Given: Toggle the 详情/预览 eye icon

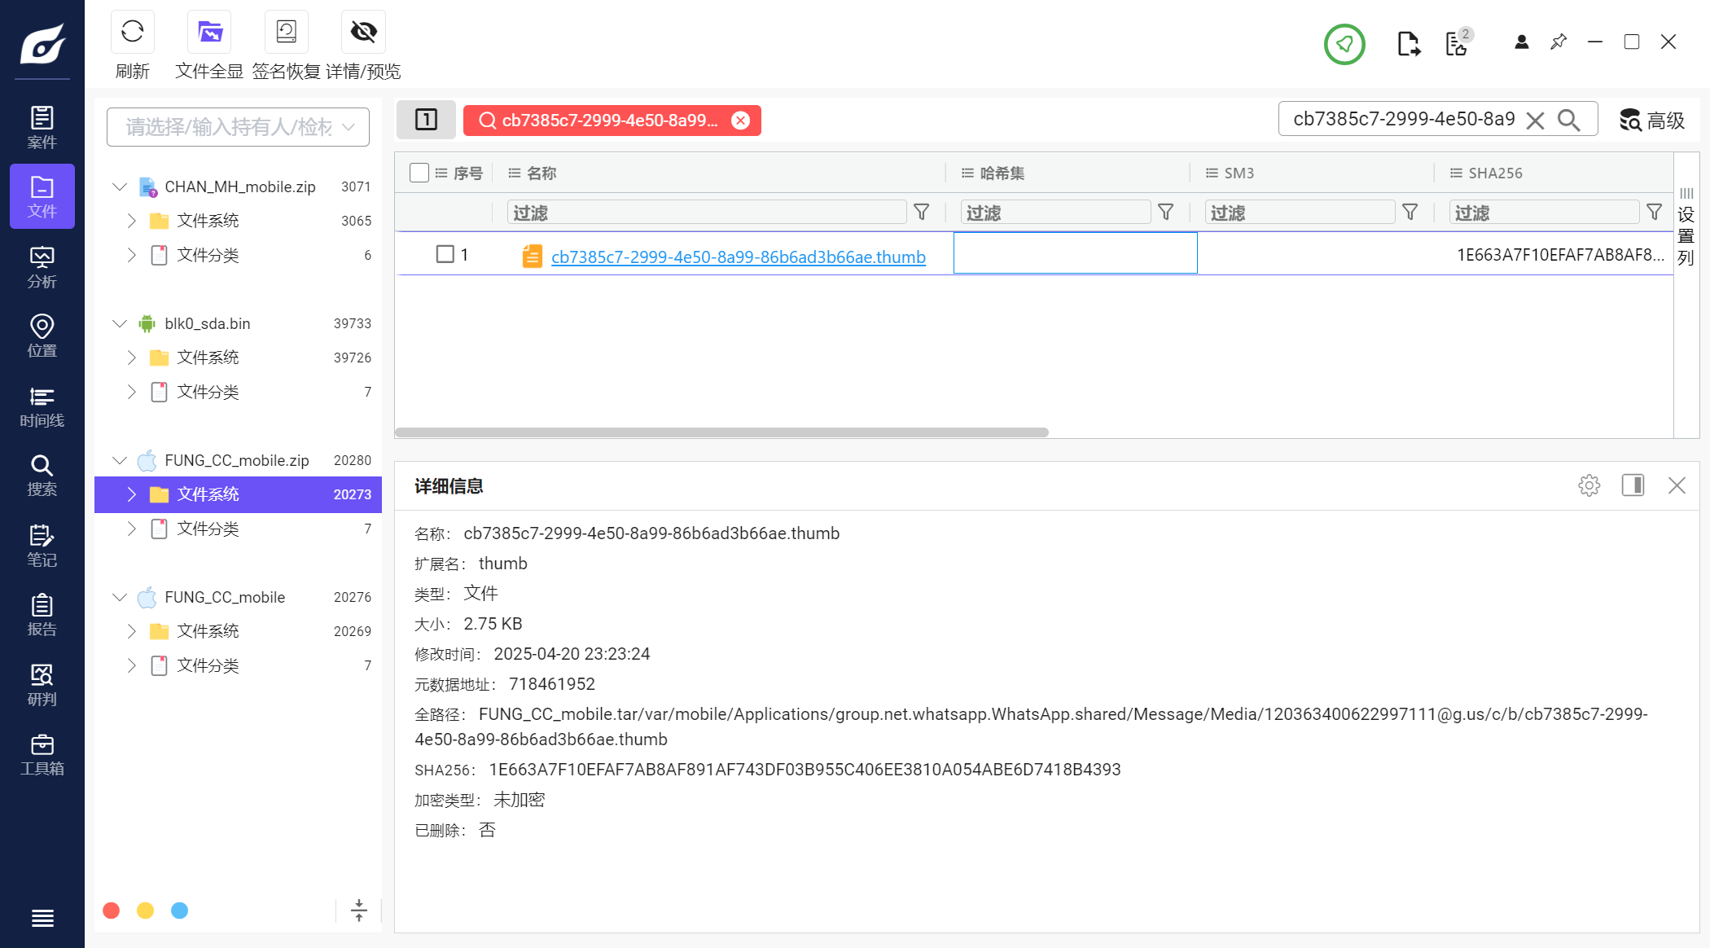Looking at the screenshot, I should coord(363,33).
